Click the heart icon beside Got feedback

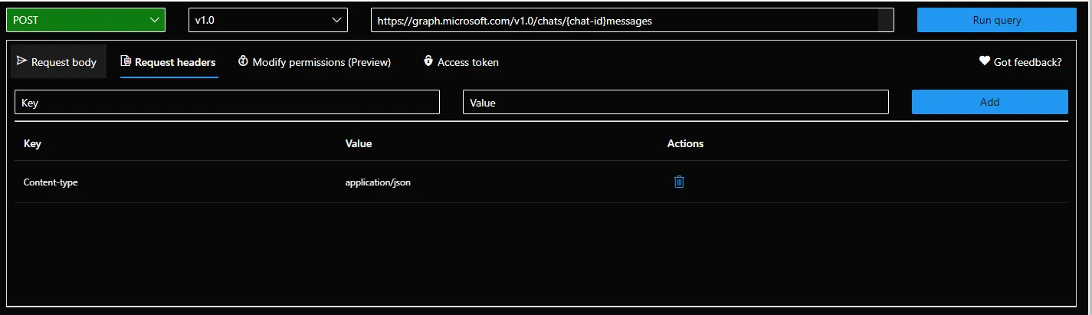click(x=985, y=61)
